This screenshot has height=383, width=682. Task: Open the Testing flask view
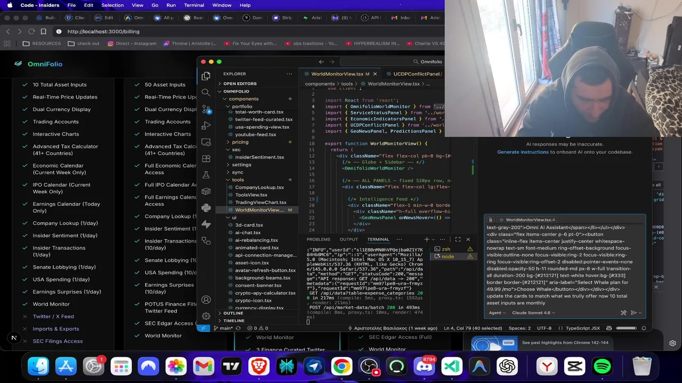click(x=206, y=175)
